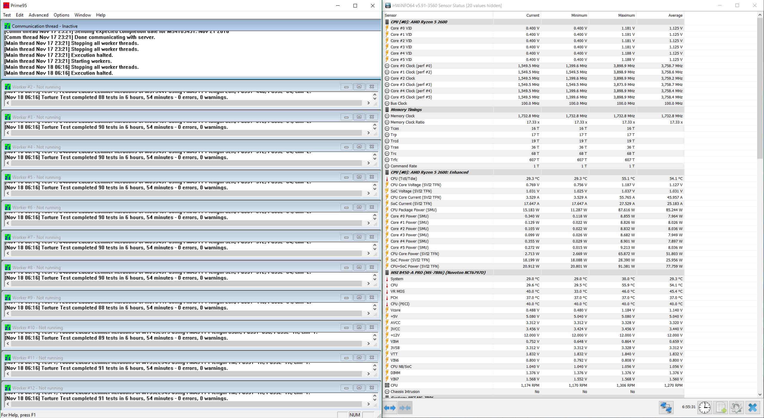Click the blue X close sensors icon

753,408
